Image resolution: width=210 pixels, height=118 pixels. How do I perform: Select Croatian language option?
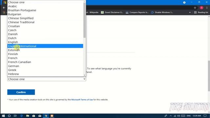click(x=45, y=26)
